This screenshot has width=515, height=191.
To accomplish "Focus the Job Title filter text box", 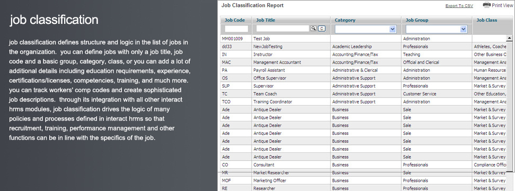I will (x=283, y=29).
